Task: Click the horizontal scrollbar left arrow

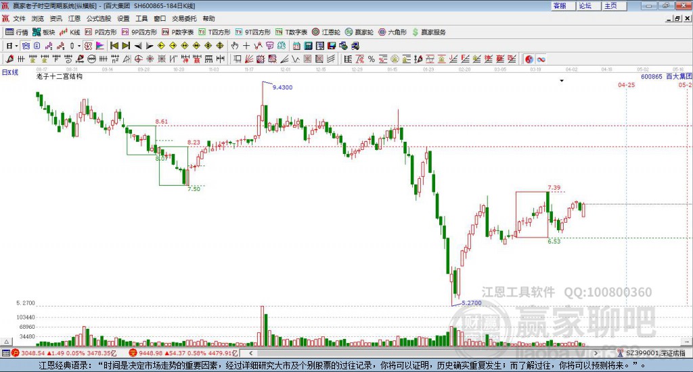Action: (x=250, y=353)
